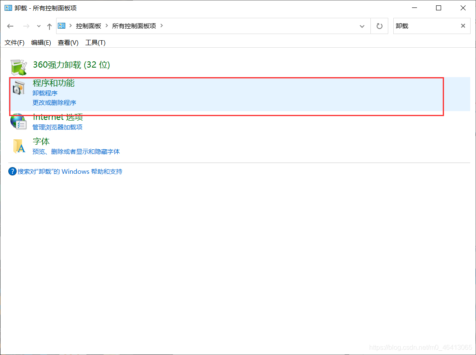The image size is (476, 355).
Task: Open the 360强力卸载 broom icon
Action: tap(19, 67)
